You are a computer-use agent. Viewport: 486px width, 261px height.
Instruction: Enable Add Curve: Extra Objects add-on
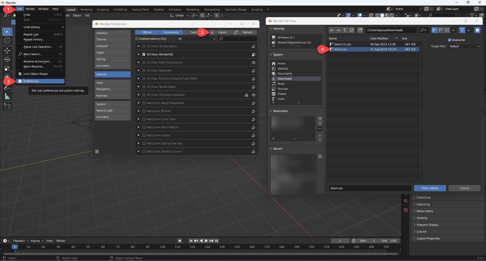click(144, 127)
